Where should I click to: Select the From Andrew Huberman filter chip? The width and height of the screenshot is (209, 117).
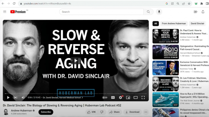(174, 24)
